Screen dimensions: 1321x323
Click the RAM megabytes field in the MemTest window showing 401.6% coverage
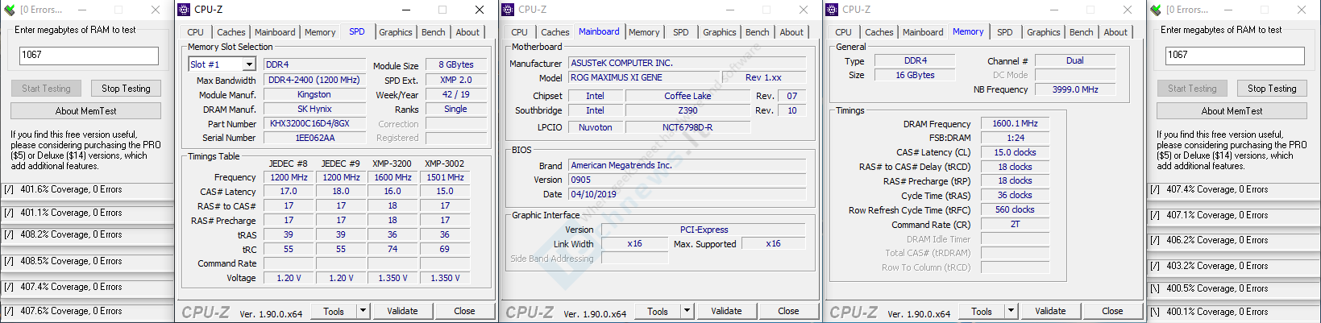tap(89, 56)
